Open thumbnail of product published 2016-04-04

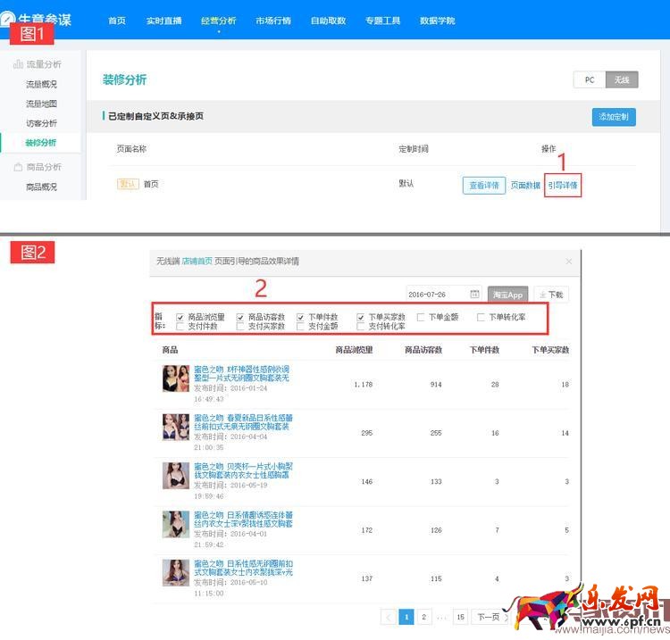click(x=176, y=427)
